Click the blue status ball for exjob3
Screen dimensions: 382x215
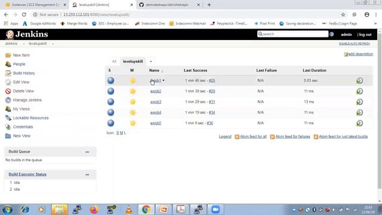(x=111, y=102)
